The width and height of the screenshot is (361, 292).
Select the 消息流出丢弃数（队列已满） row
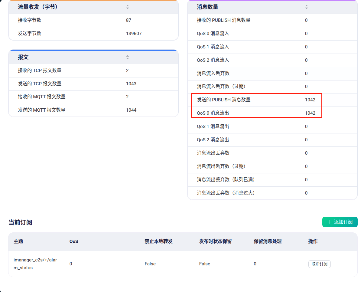click(x=226, y=180)
